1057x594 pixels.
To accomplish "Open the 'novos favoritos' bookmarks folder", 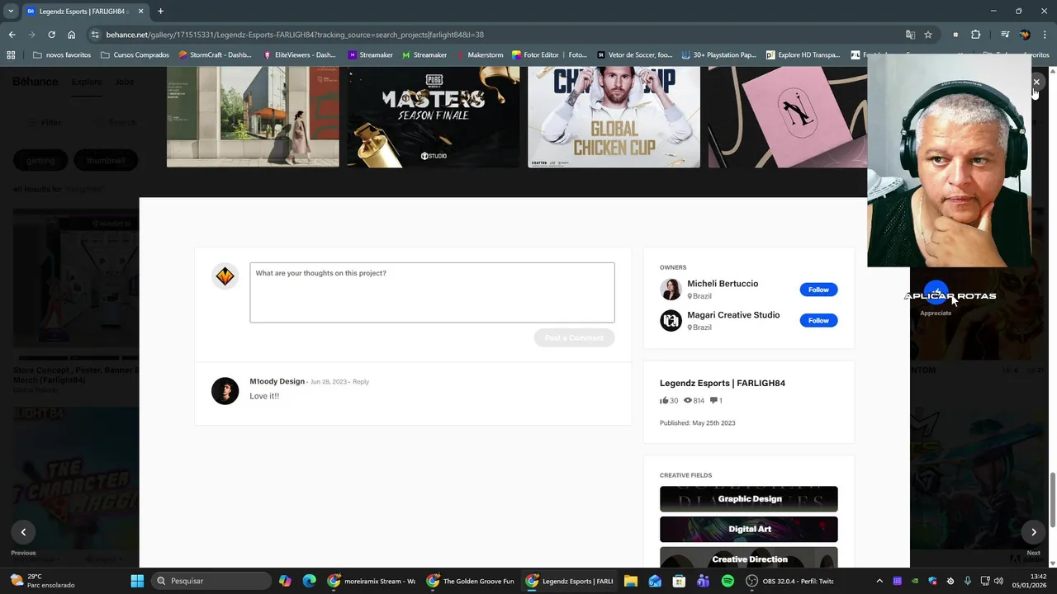I will [x=62, y=55].
